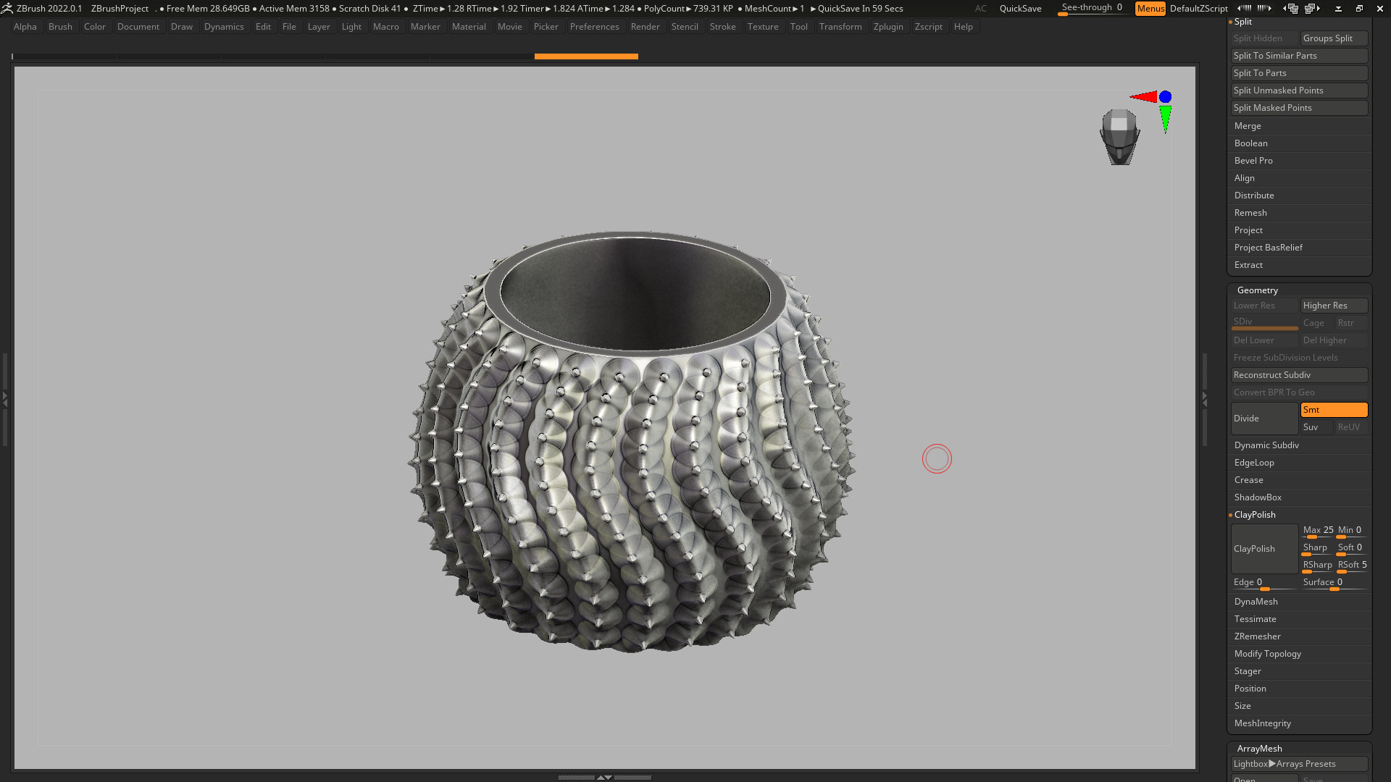1391x782 pixels.
Task: Adjust the ClayPolish Max 25 slider
Action: click(1318, 531)
